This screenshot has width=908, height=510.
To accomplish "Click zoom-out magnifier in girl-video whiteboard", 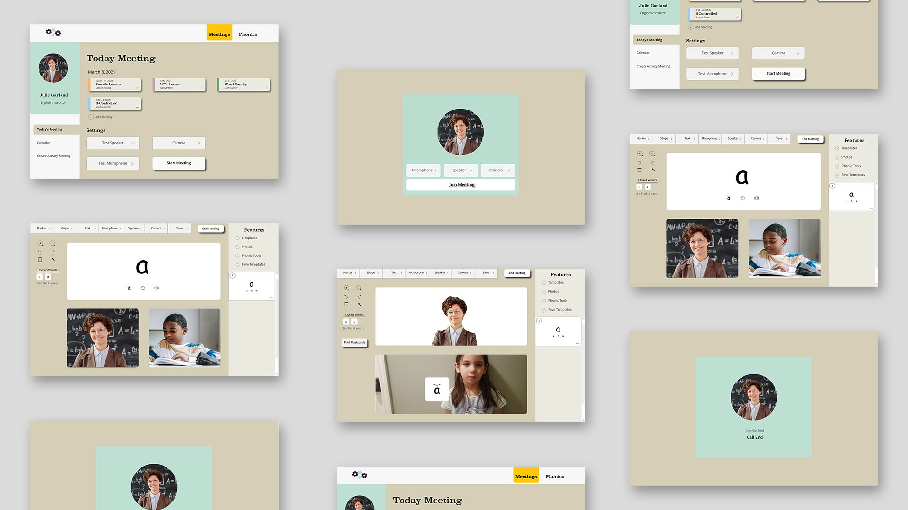I will [358, 288].
